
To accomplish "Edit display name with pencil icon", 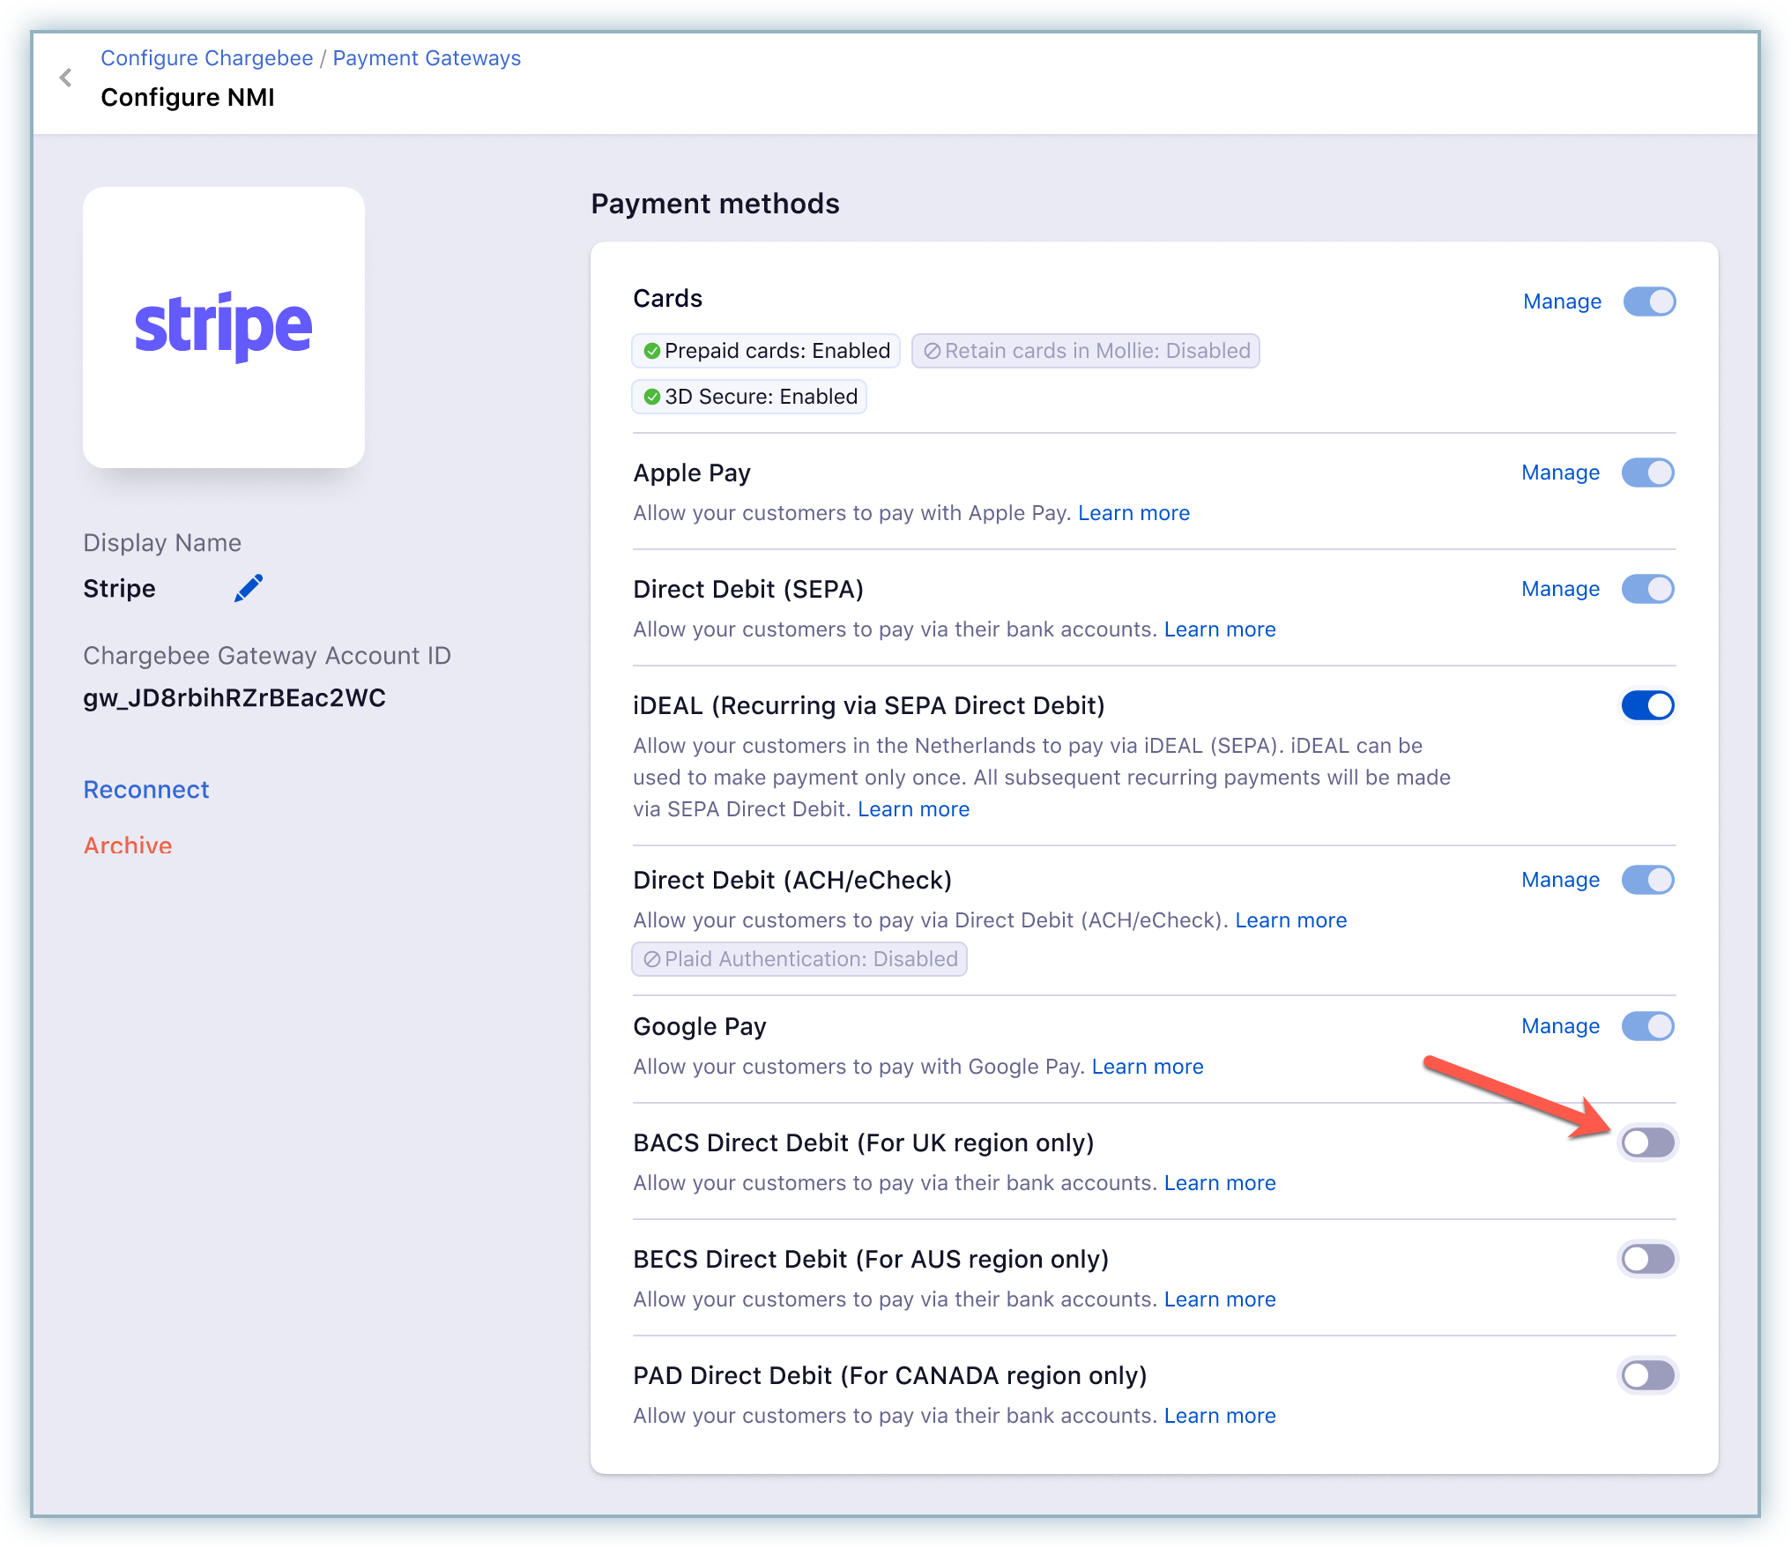I will pyautogui.click(x=249, y=589).
